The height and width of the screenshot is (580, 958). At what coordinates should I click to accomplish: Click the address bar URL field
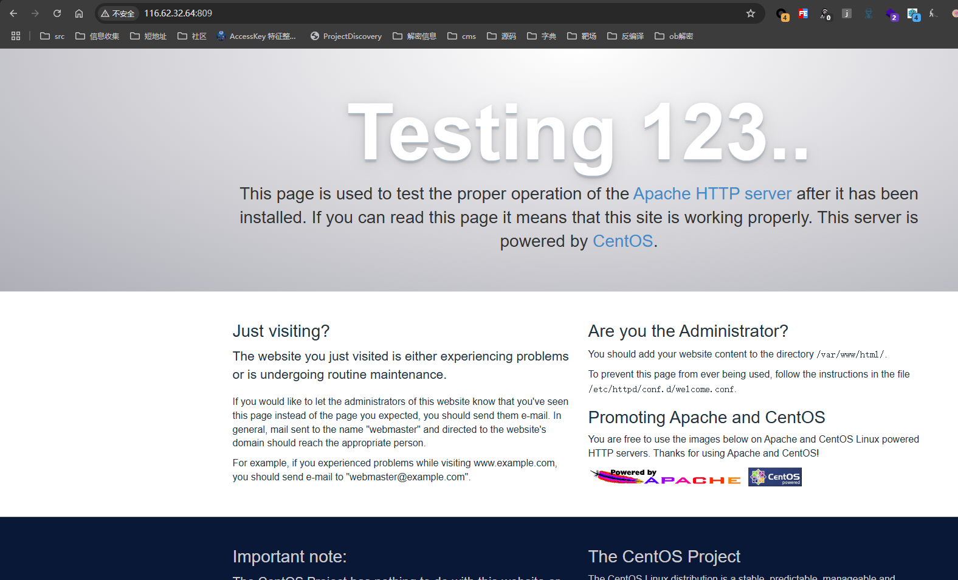pos(426,13)
